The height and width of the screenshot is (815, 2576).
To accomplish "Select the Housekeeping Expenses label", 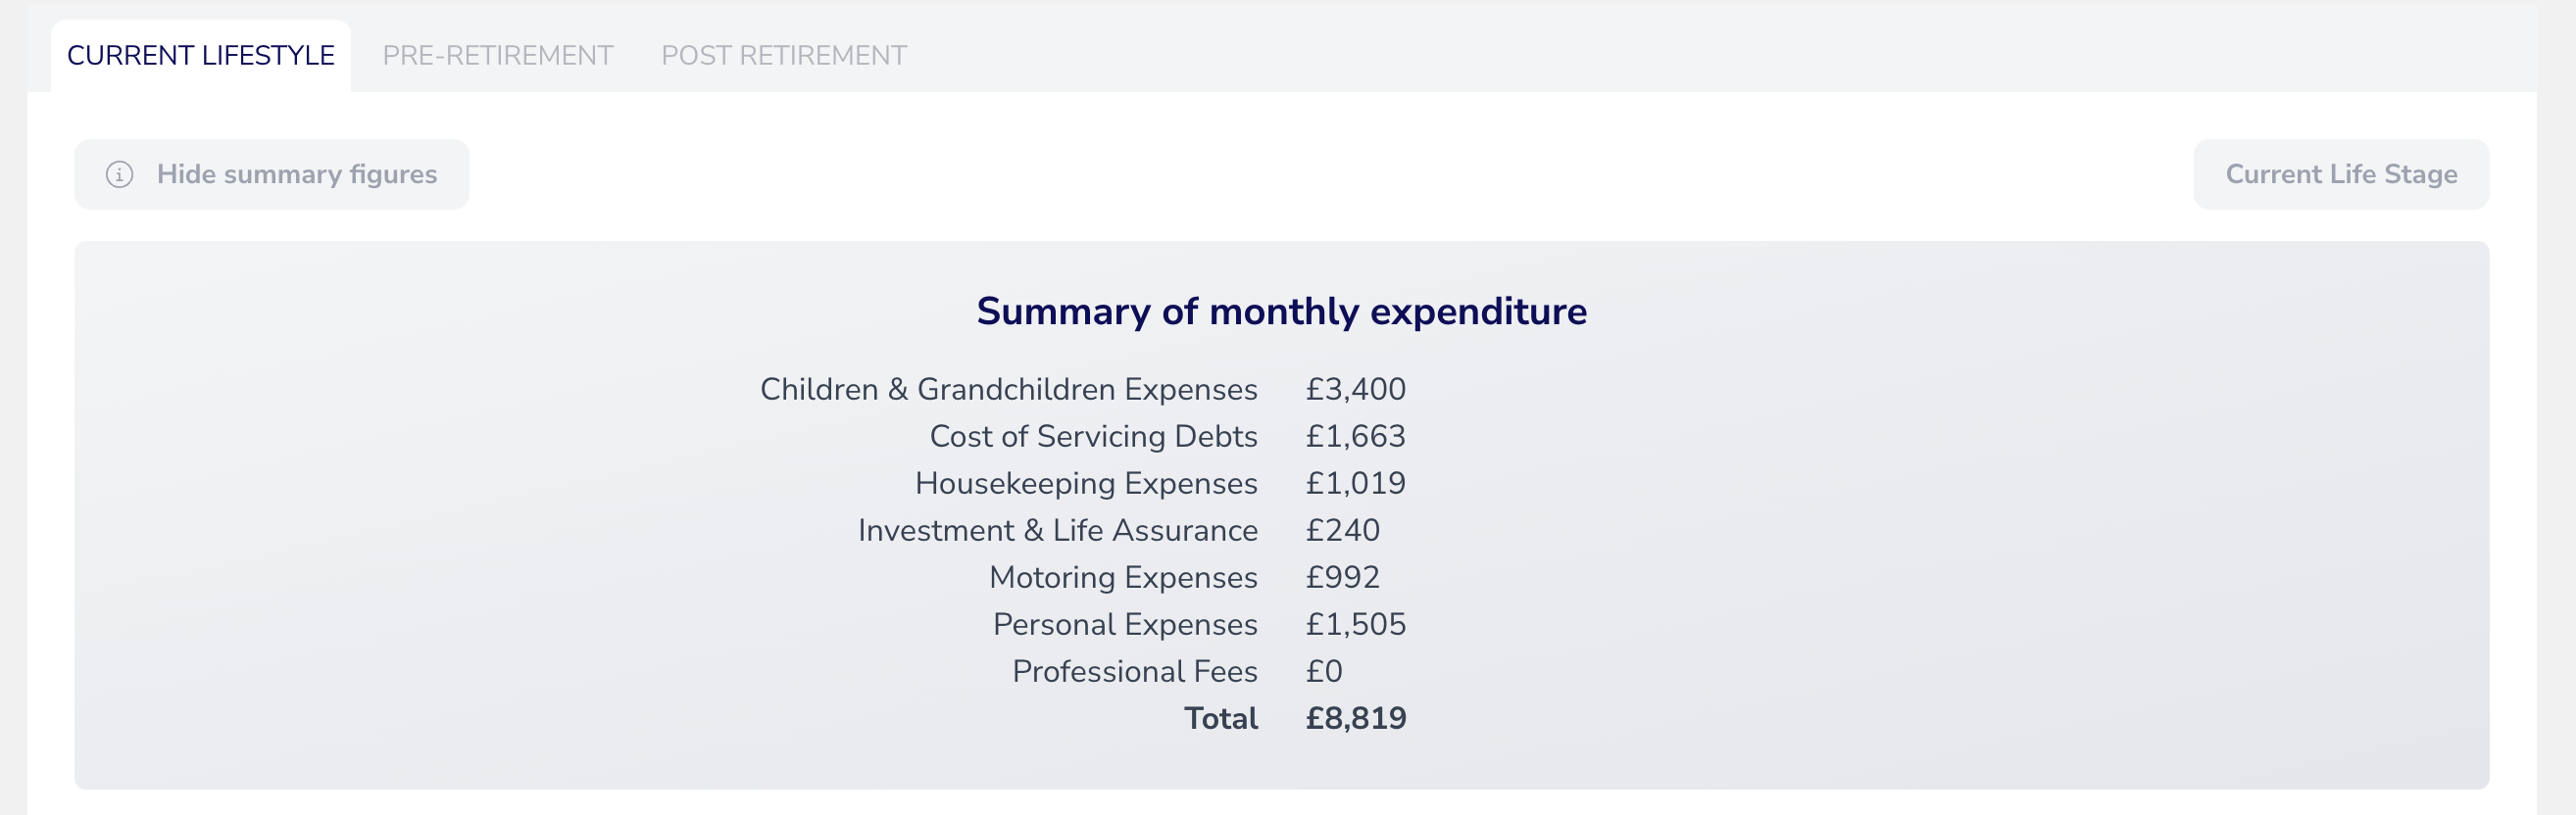I will point(1086,483).
